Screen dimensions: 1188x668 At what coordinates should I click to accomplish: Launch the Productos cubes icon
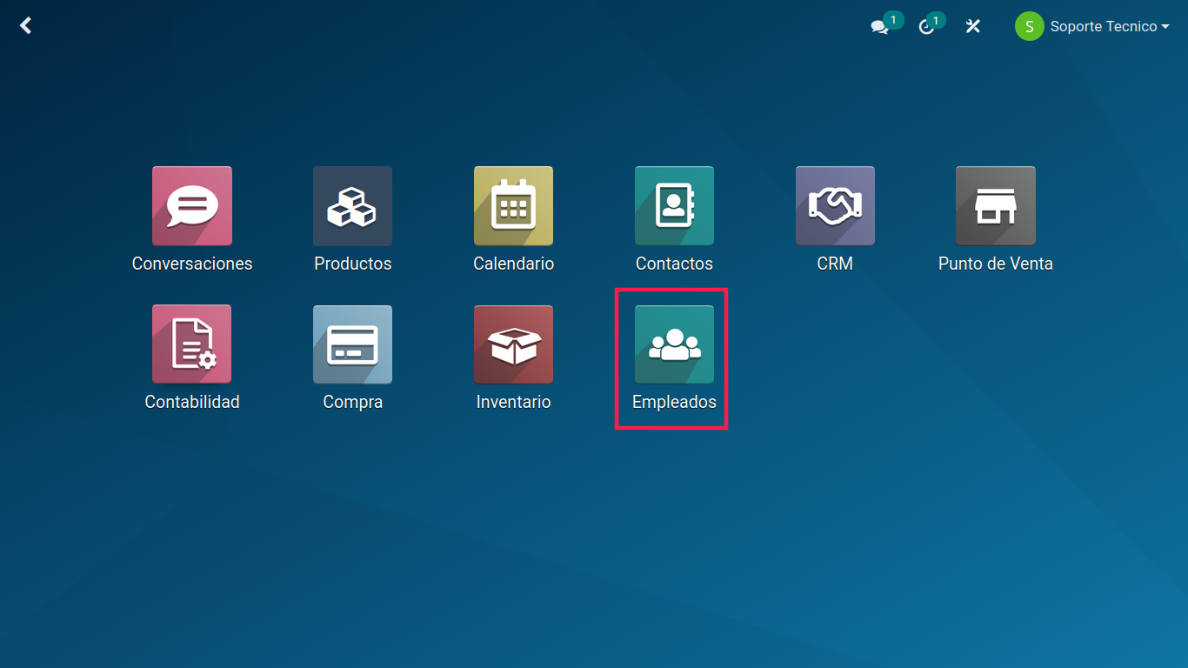pos(352,206)
